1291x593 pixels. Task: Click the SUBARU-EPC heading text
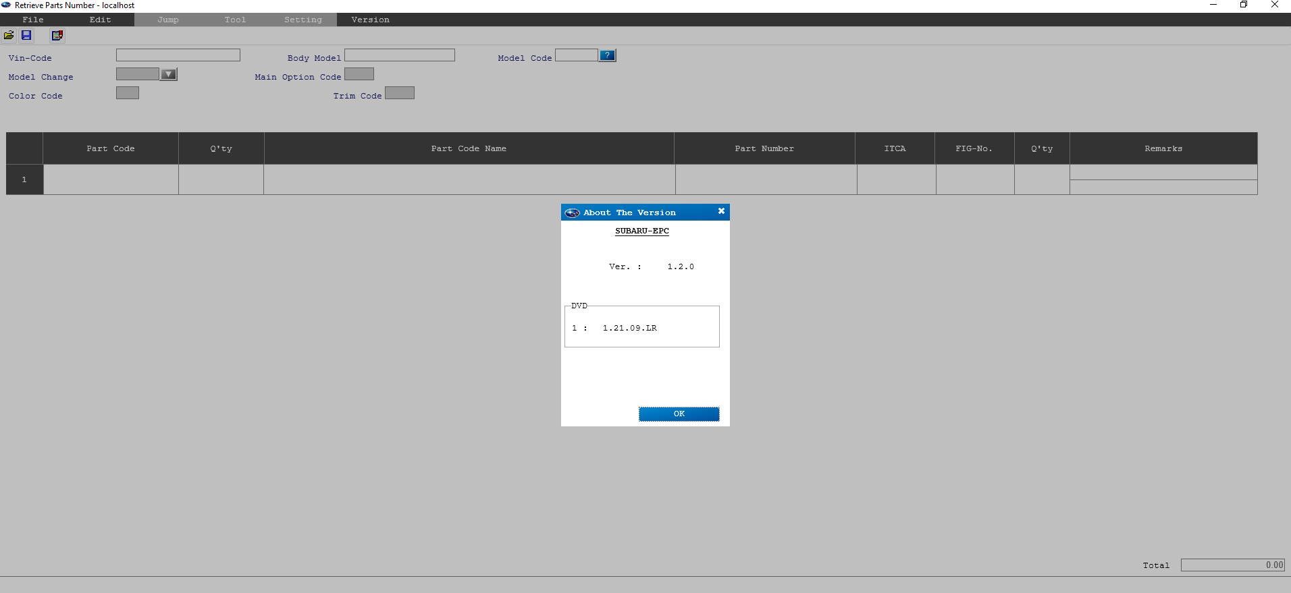click(x=642, y=231)
